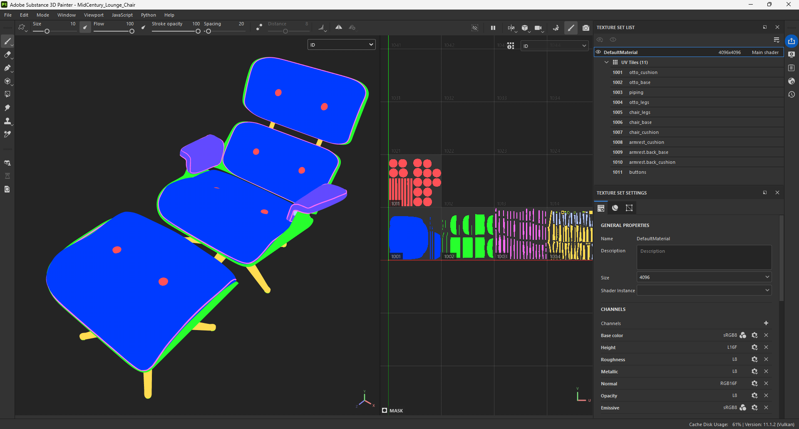Viewport: 799px width, 429px height.
Task: Click the camera screenshot icon in top toolbar
Action: click(586, 28)
